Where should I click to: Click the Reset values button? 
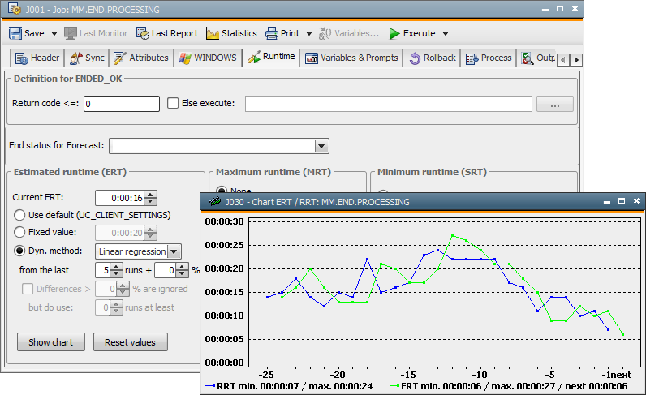point(130,341)
